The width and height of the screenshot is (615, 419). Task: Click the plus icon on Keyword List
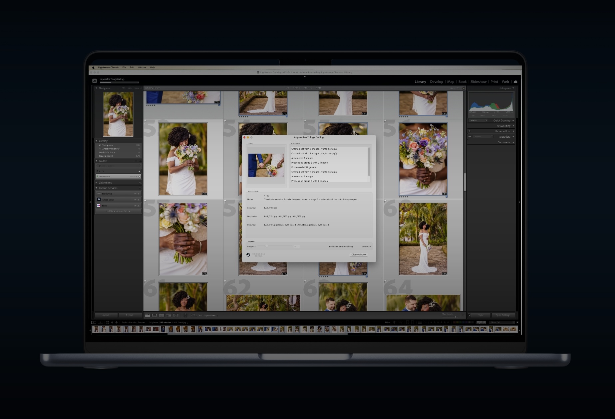pos(470,131)
